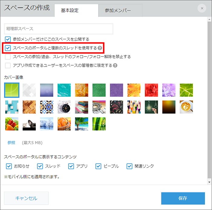Screen dimensions: 212x210
Task: Enable アプリ作成できるユーザーを管理者に限定する checkbox
Action: 8,65
